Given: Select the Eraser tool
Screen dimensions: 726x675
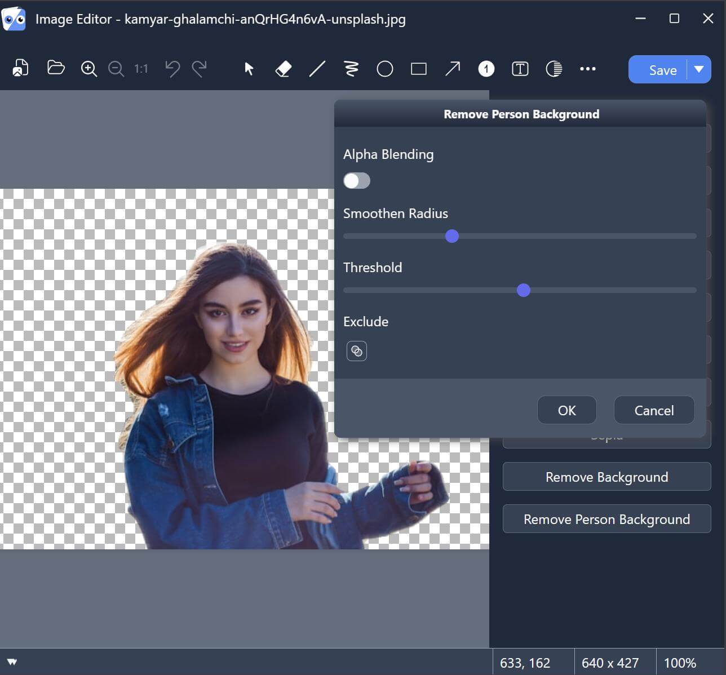Looking at the screenshot, I should tap(282, 69).
